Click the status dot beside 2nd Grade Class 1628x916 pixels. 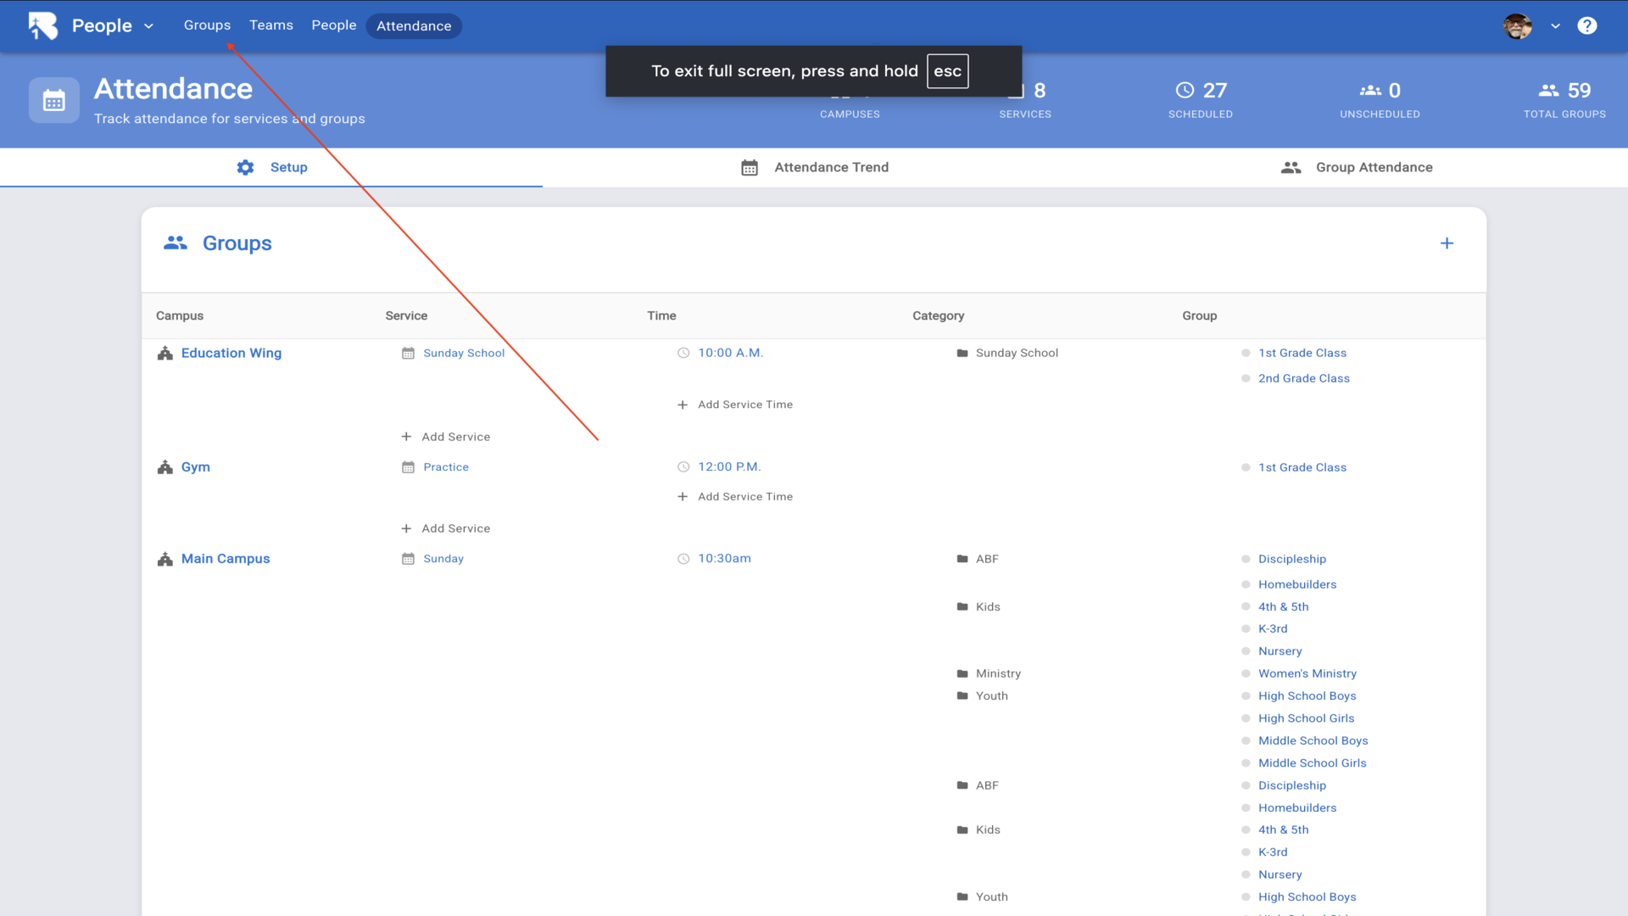[1246, 378]
